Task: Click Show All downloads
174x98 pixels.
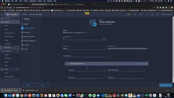Action: pyautogui.click(x=167, y=90)
